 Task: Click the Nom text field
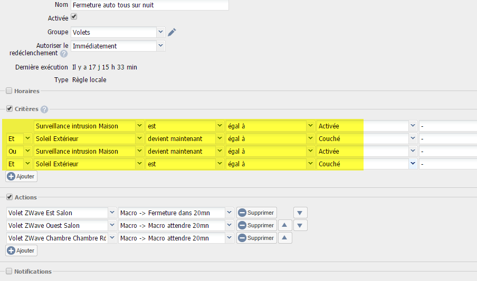click(x=149, y=5)
